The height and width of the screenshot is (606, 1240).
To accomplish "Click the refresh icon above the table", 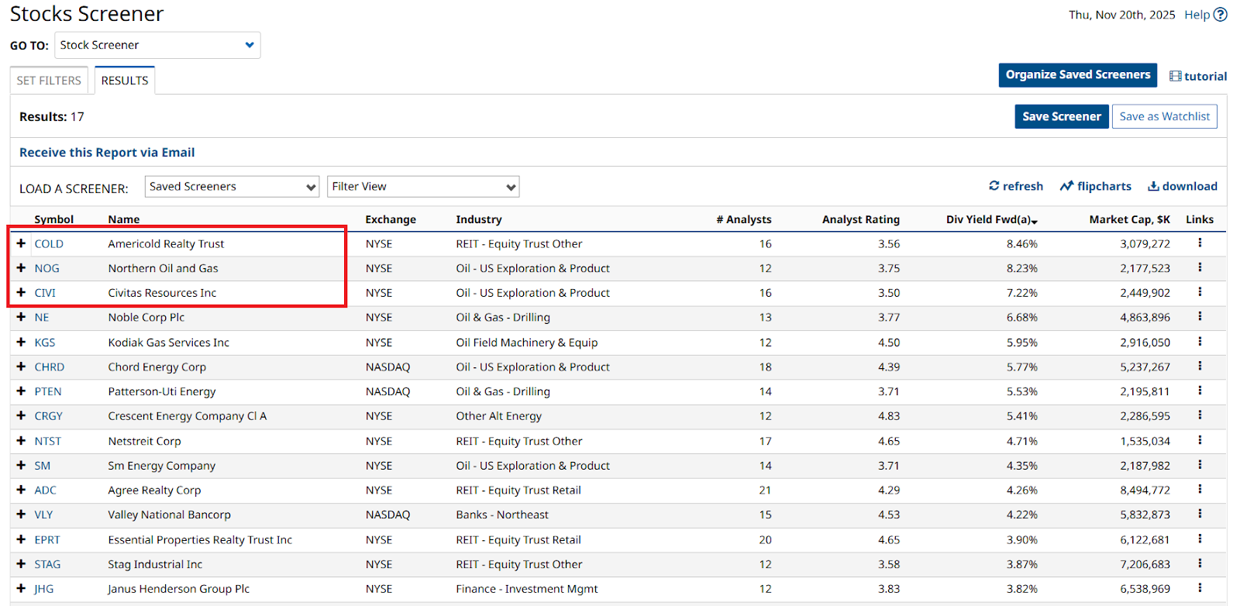I will coord(994,186).
